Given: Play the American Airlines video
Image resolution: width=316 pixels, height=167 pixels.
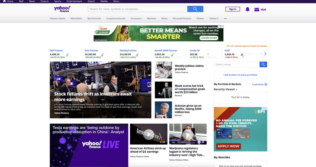Looking at the screenshot, I should pos(148,134).
